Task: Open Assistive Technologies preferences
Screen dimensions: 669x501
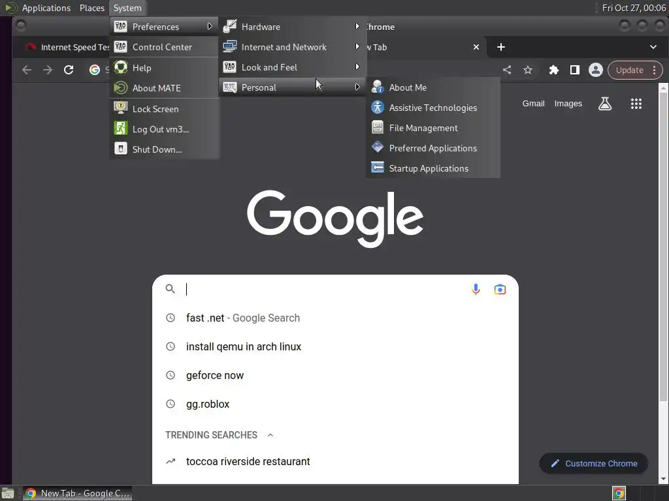Action: pyautogui.click(x=432, y=108)
